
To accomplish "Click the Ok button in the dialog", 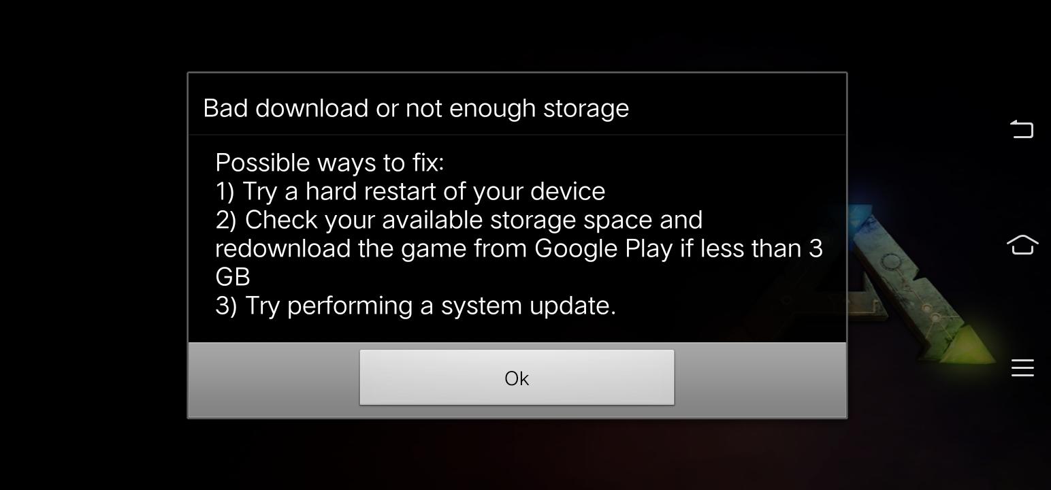I will point(517,378).
